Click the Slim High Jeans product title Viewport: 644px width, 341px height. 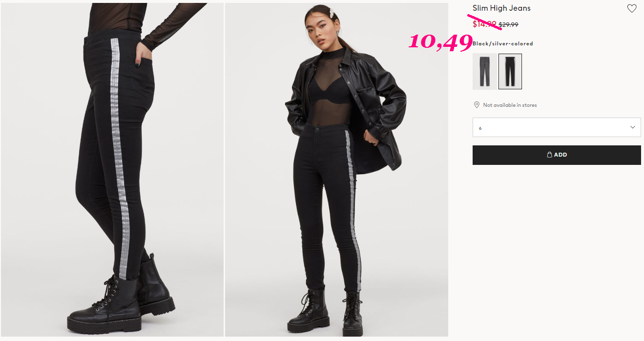(501, 8)
